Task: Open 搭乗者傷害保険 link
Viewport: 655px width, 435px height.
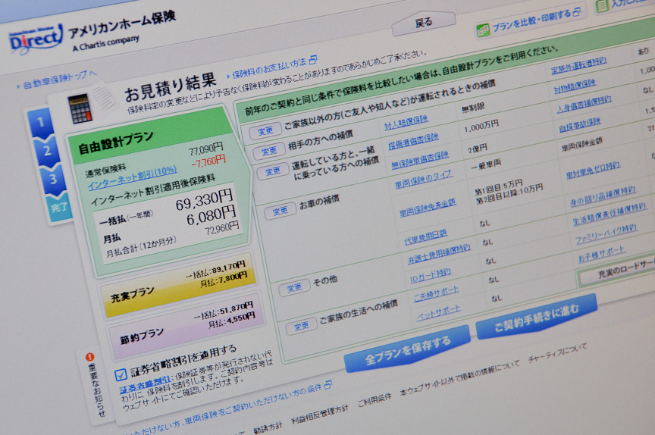Action: coord(413,140)
